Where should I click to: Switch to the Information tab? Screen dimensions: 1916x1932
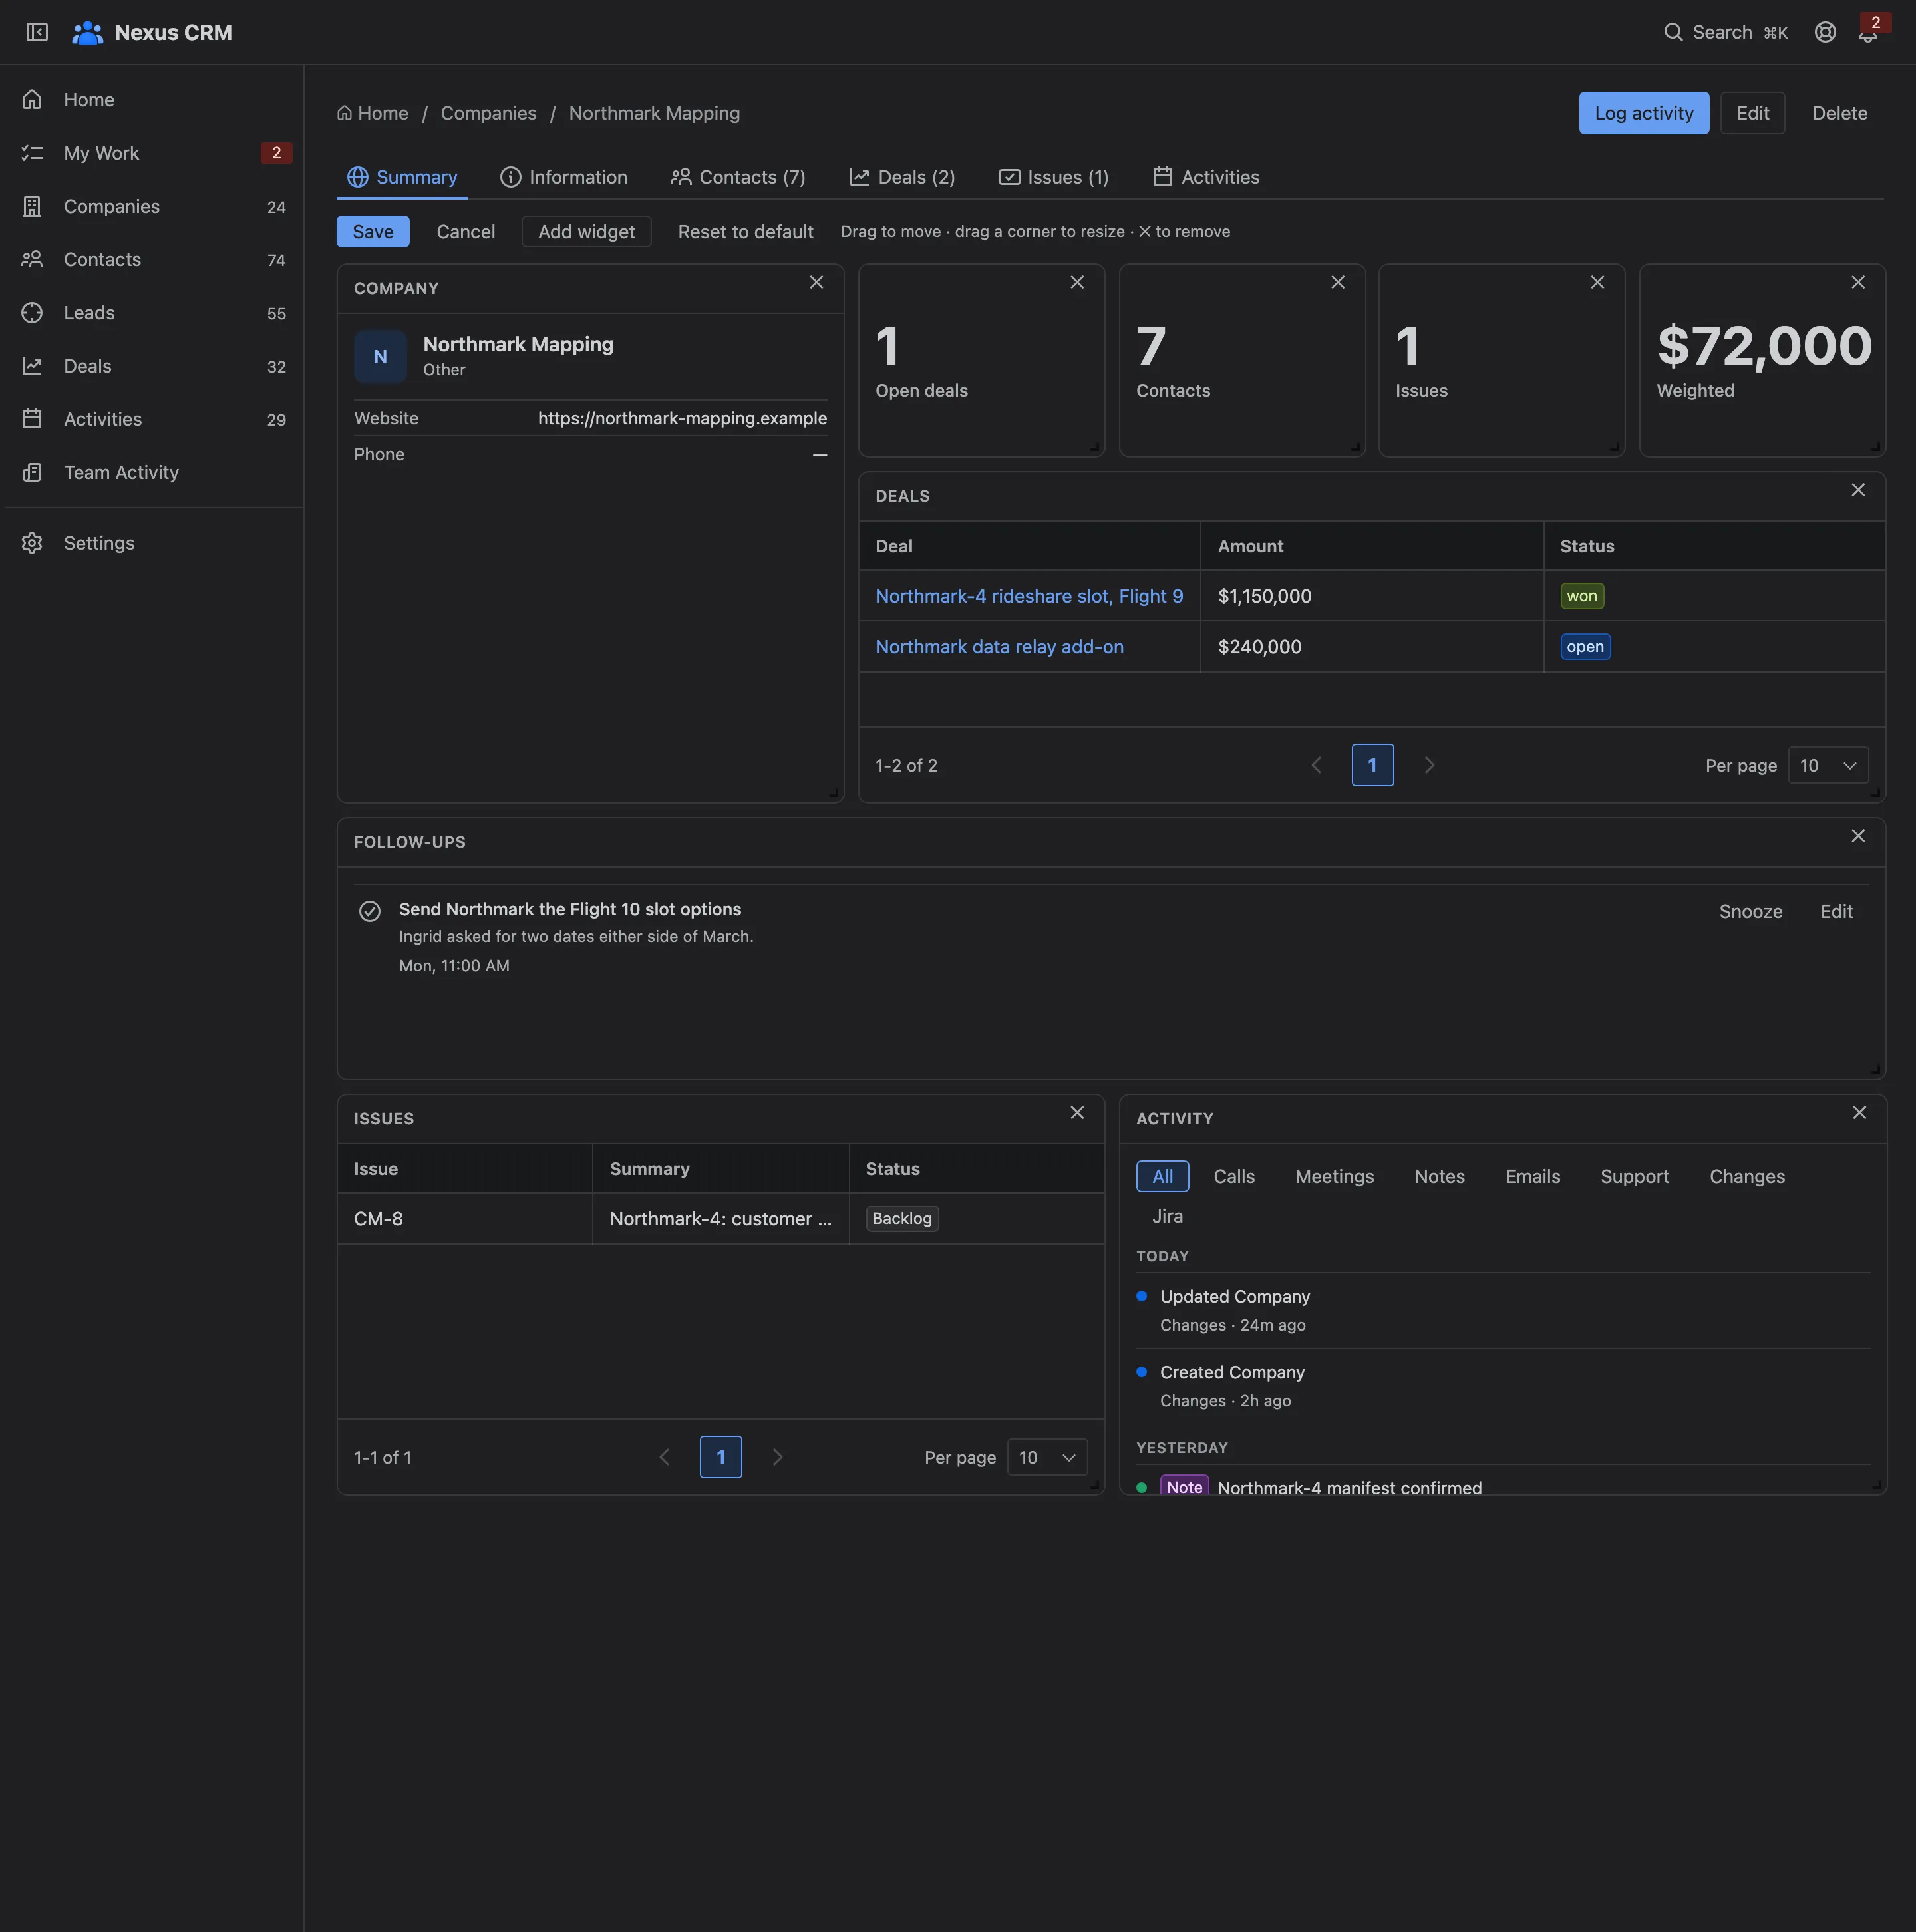564,177
